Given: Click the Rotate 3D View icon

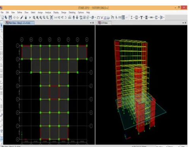Looking at the screenshot, I should (x=65, y=17).
